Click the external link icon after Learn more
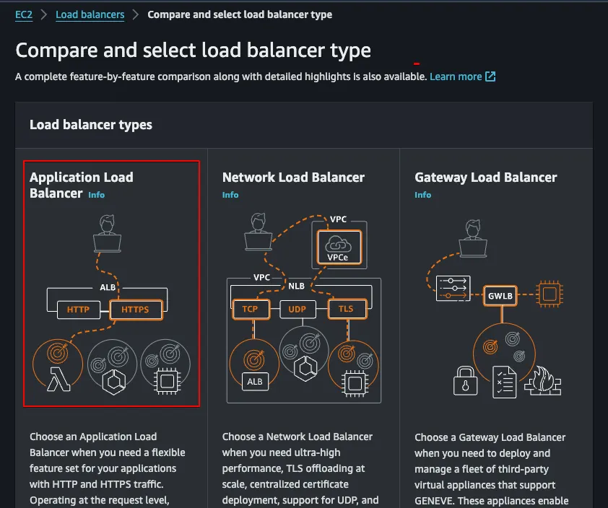The height and width of the screenshot is (508, 608). (490, 76)
